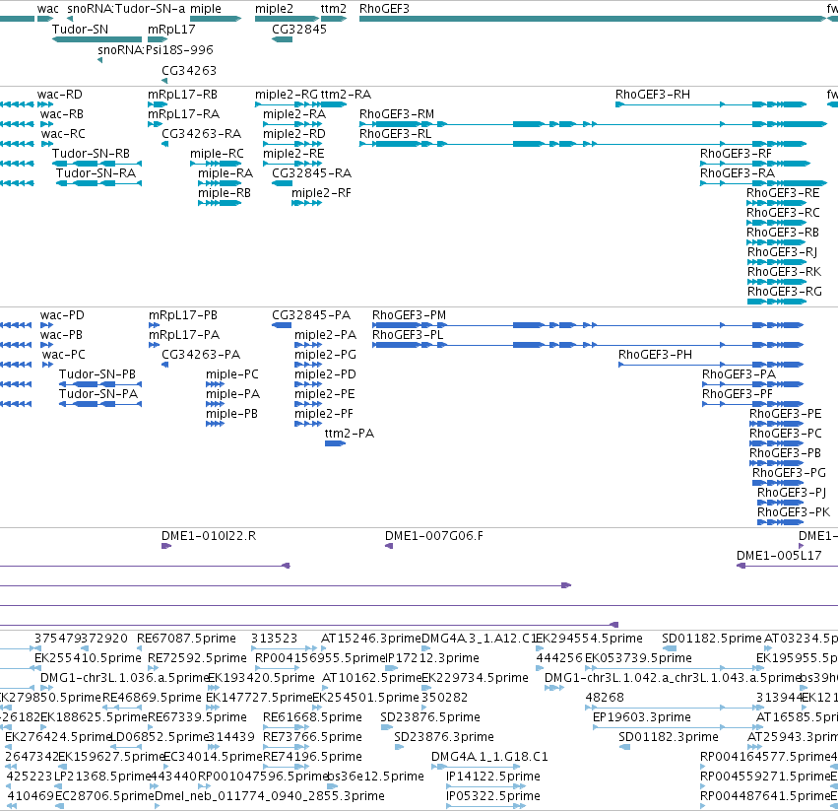This screenshot has width=838, height=811.
Task: Open the ttm2 gene label
Action: (334, 9)
